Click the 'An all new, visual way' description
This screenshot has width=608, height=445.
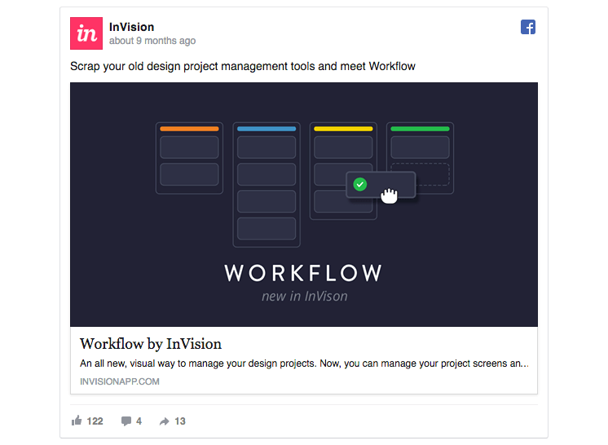click(304, 363)
